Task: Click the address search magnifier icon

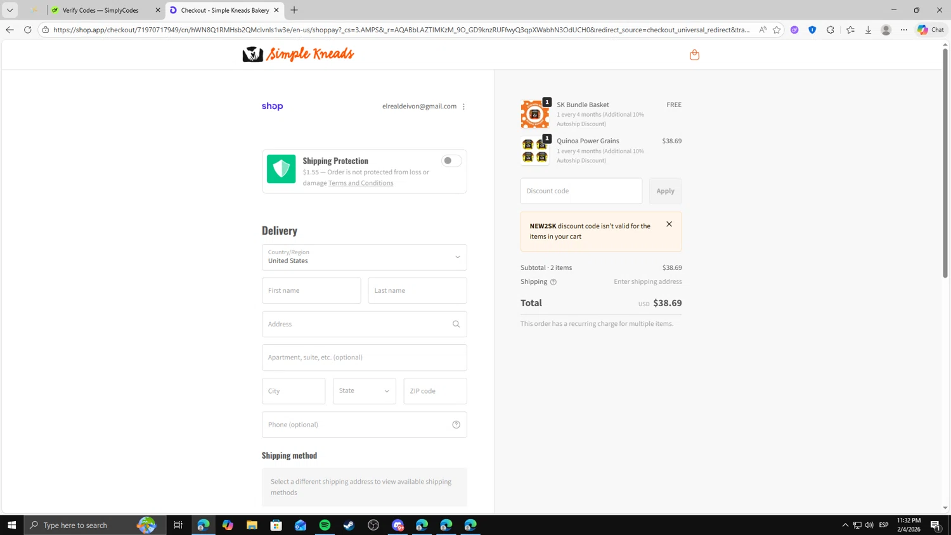Action: click(456, 324)
